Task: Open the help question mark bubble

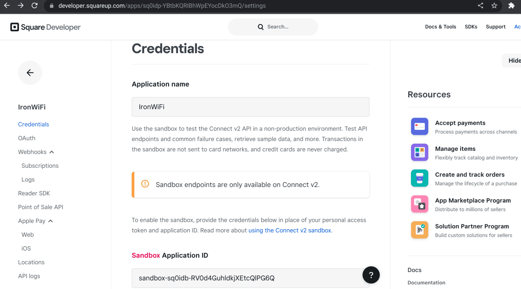Action: point(371,275)
